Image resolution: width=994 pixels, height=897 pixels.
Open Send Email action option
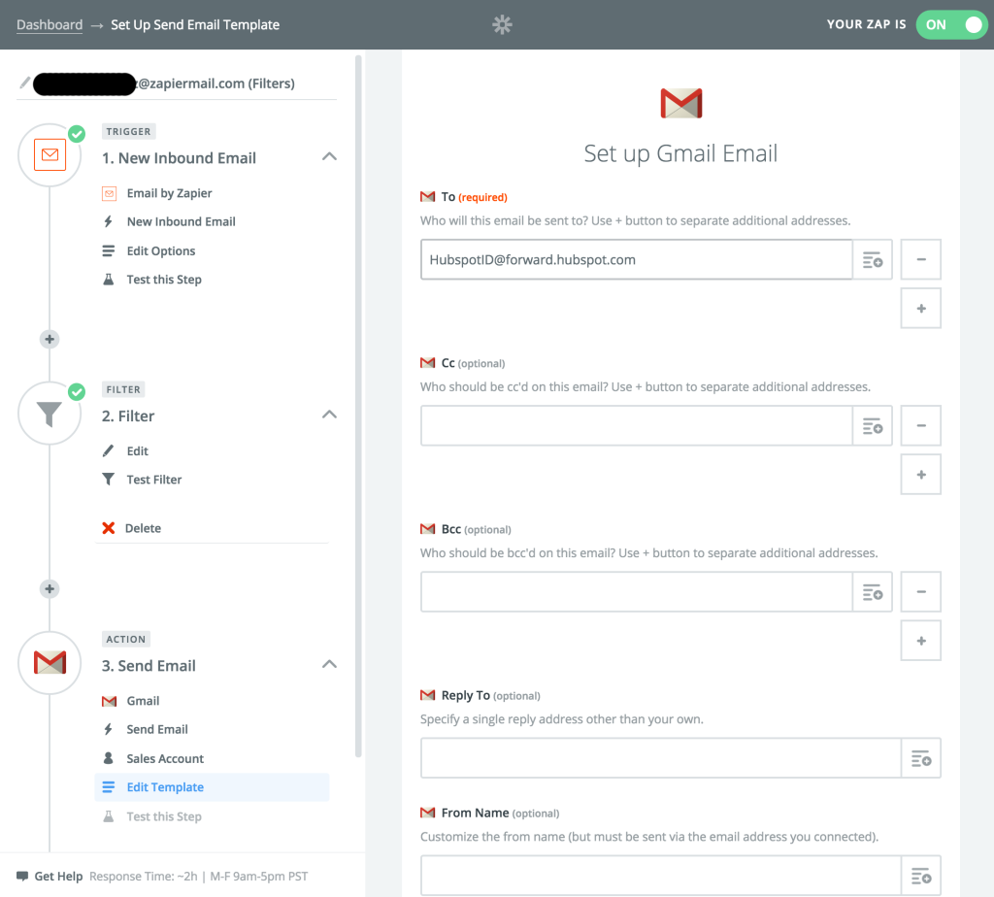coord(156,730)
